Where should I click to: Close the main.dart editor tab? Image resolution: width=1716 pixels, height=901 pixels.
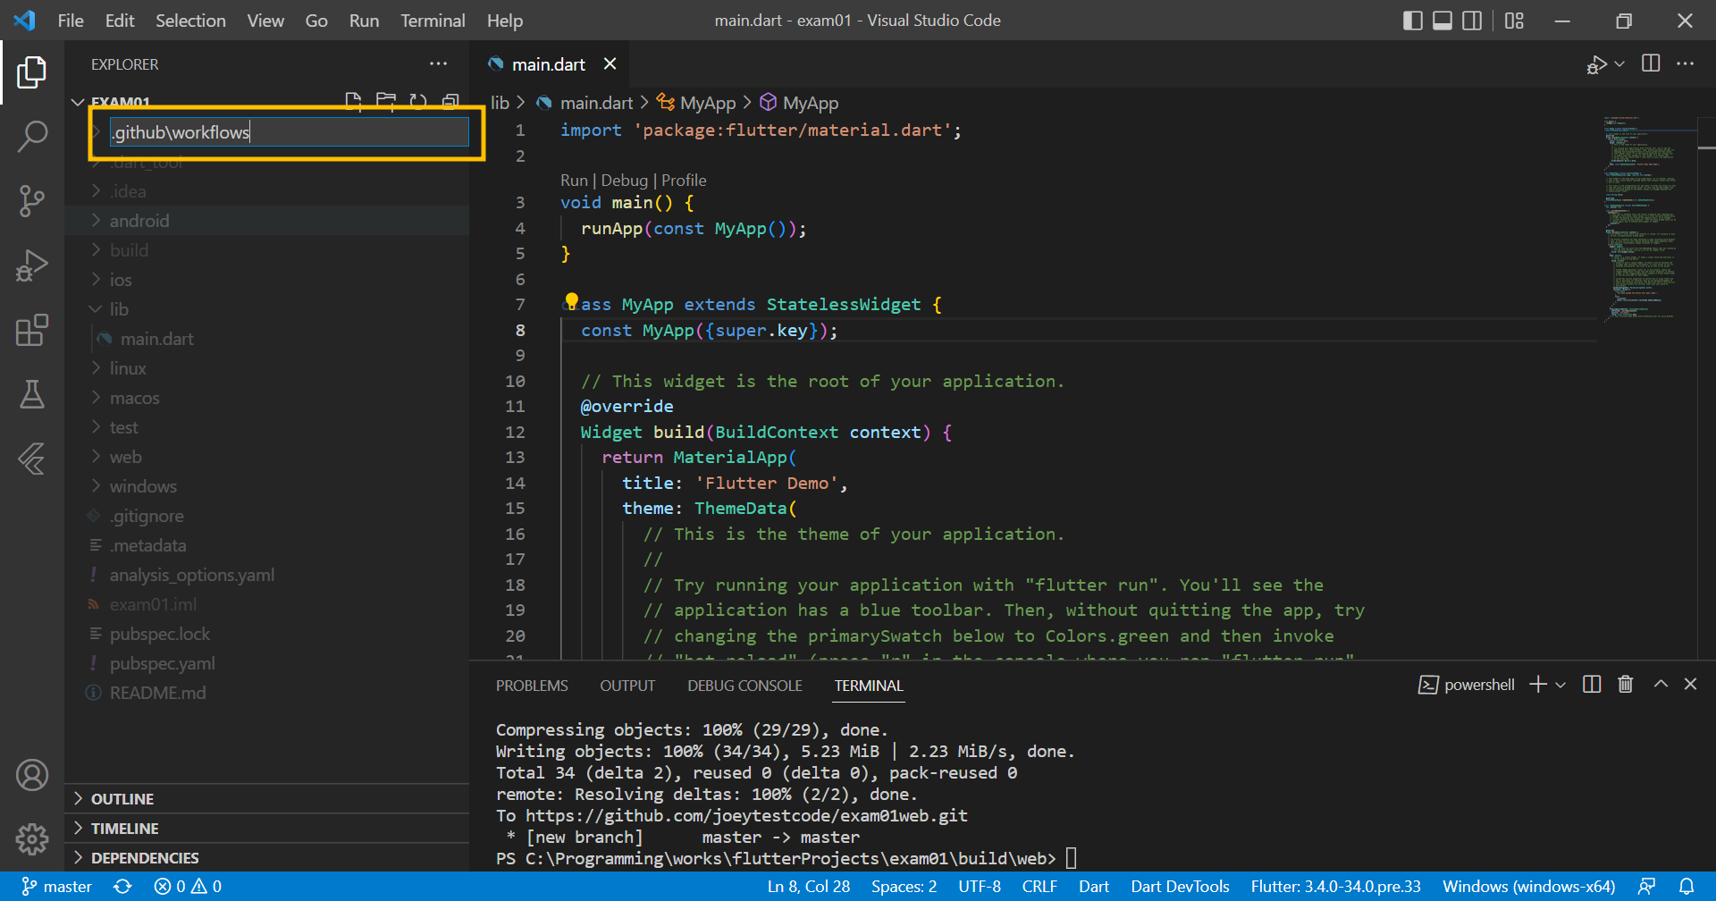click(x=610, y=63)
